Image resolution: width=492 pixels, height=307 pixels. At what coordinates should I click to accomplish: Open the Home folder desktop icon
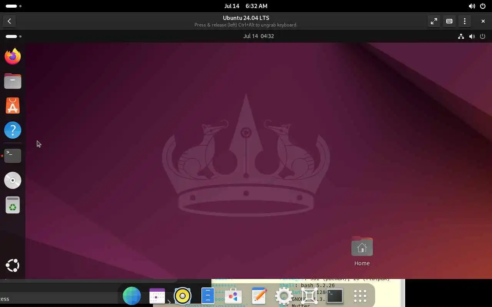362,251
